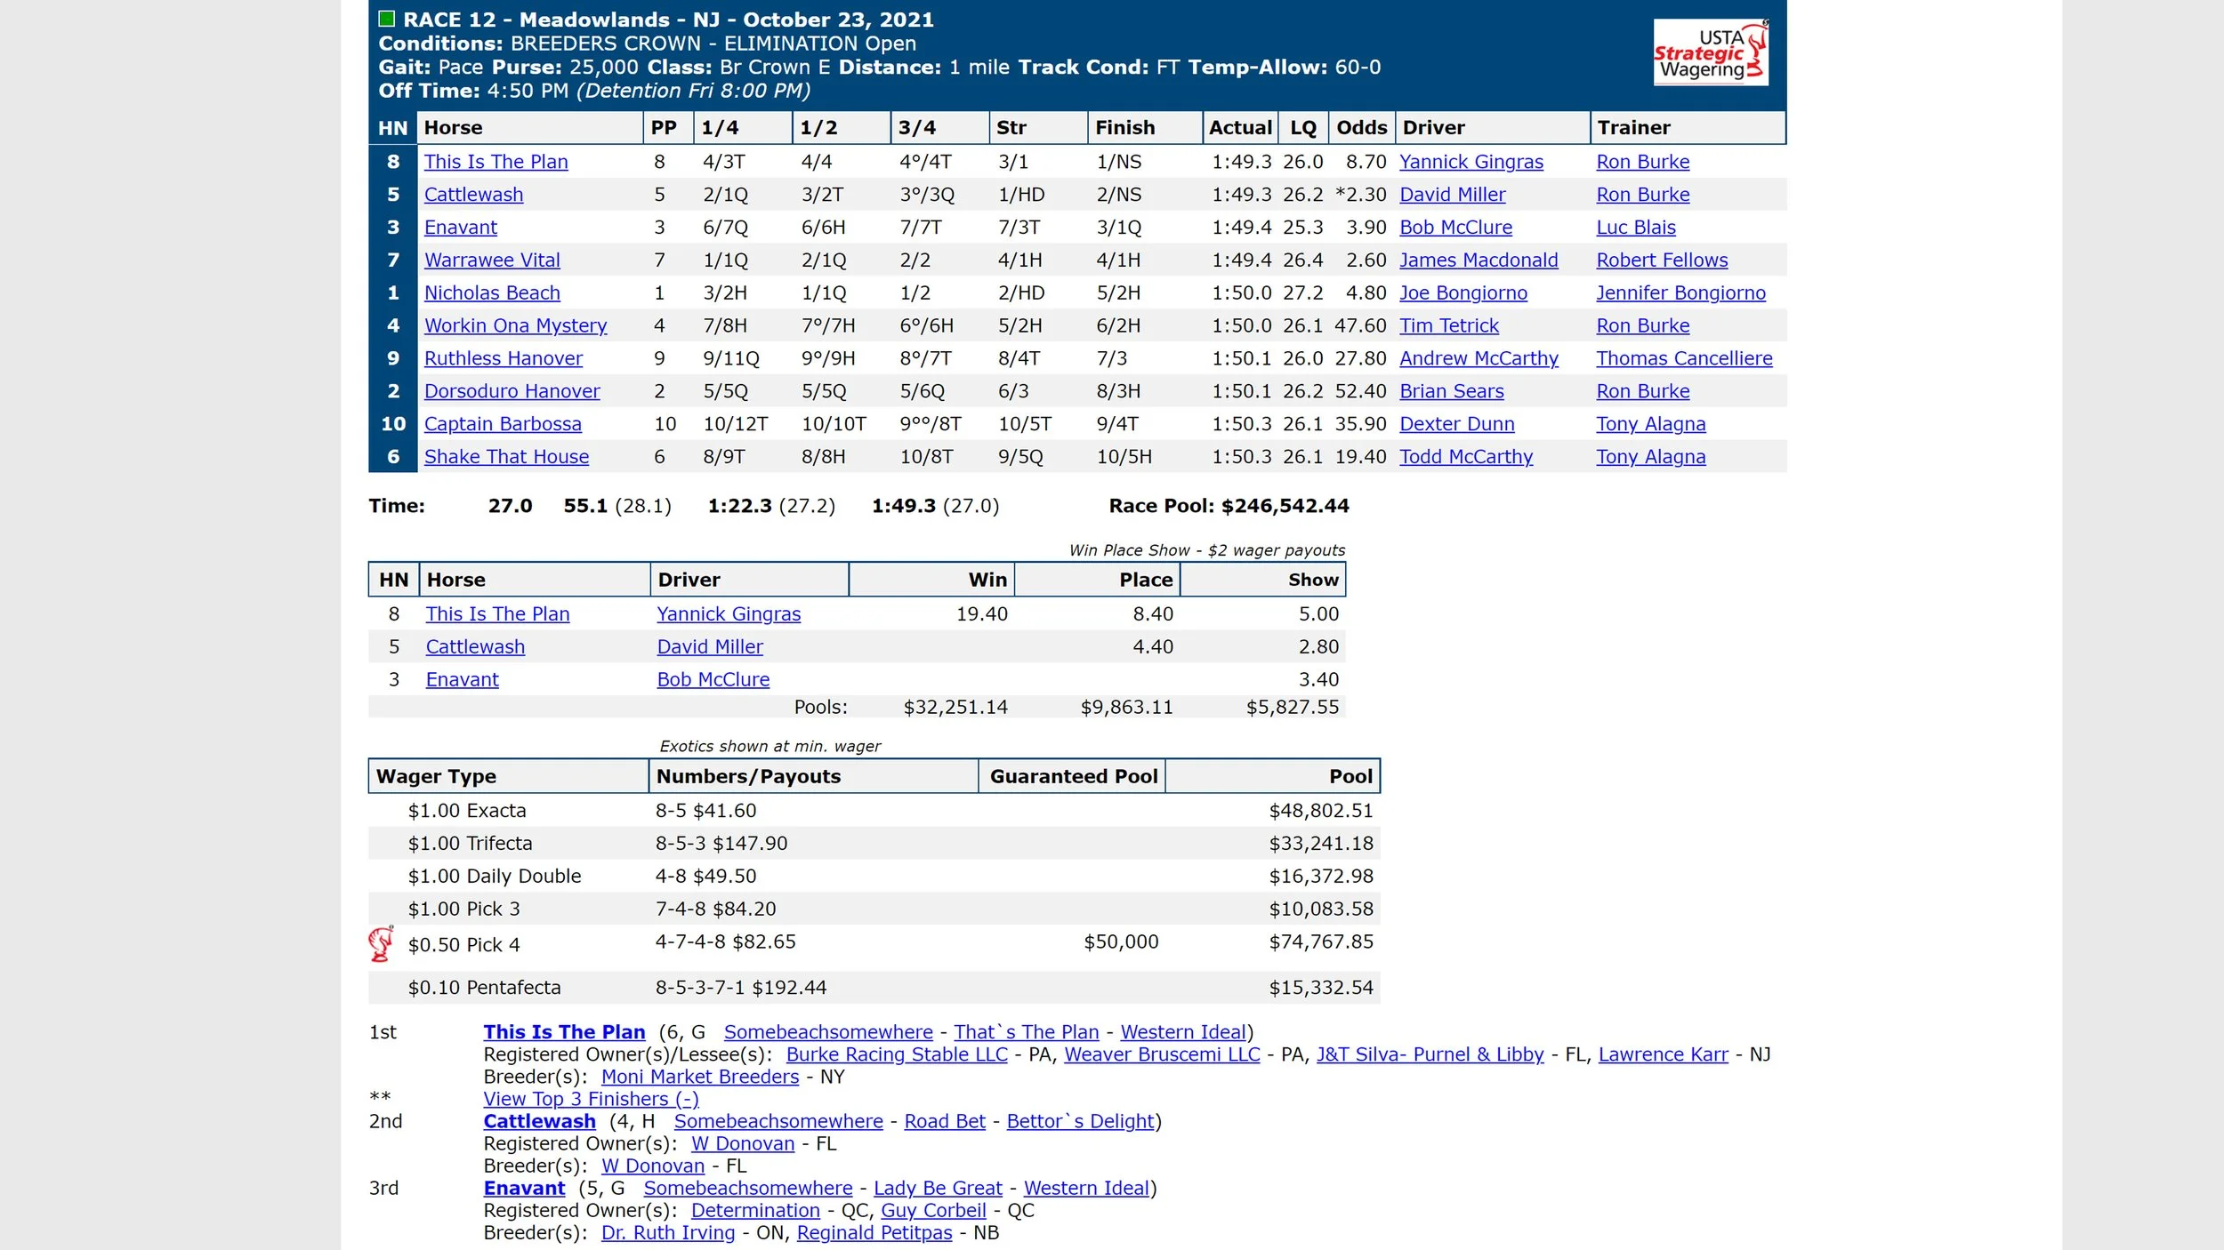The image size is (2224, 1250).
Task: Open Warrawee Vital horse page
Action: [492, 260]
